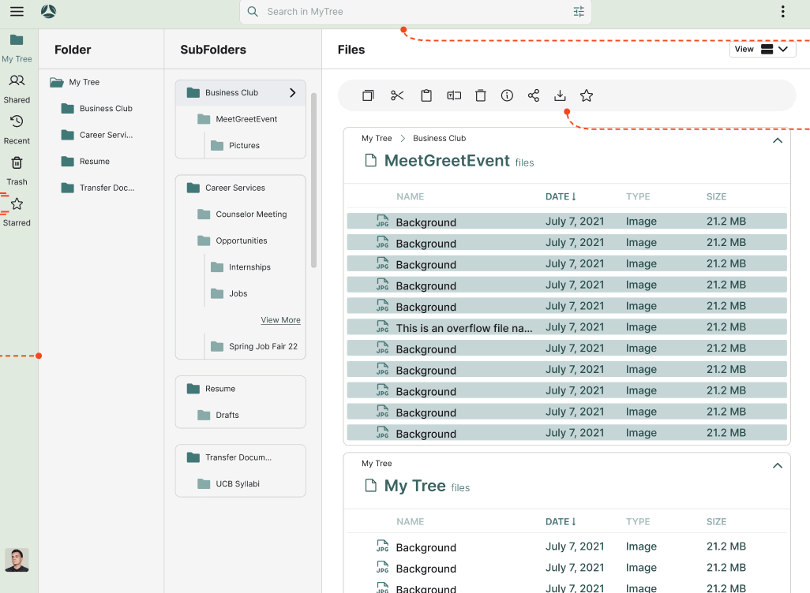Image resolution: width=810 pixels, height=593 pixels.
Task: Open search filter options
Action: (579, 11)
